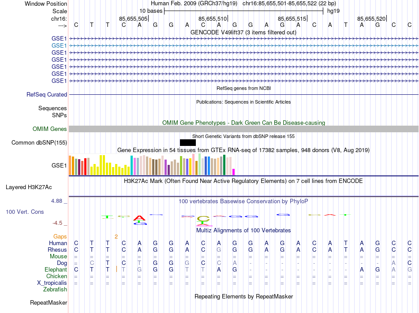
Task: Click the Multiz Alignments of 100 Vertebrates title
Action: pyautogui.click(x=243, y=231)
